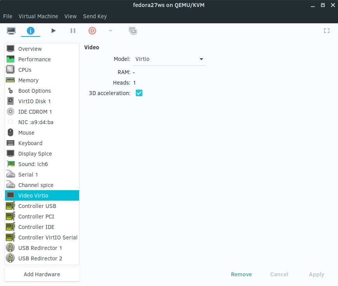The image size is (338, 286).
Task: Switch to fullscreen view
Action: (327, 31)
